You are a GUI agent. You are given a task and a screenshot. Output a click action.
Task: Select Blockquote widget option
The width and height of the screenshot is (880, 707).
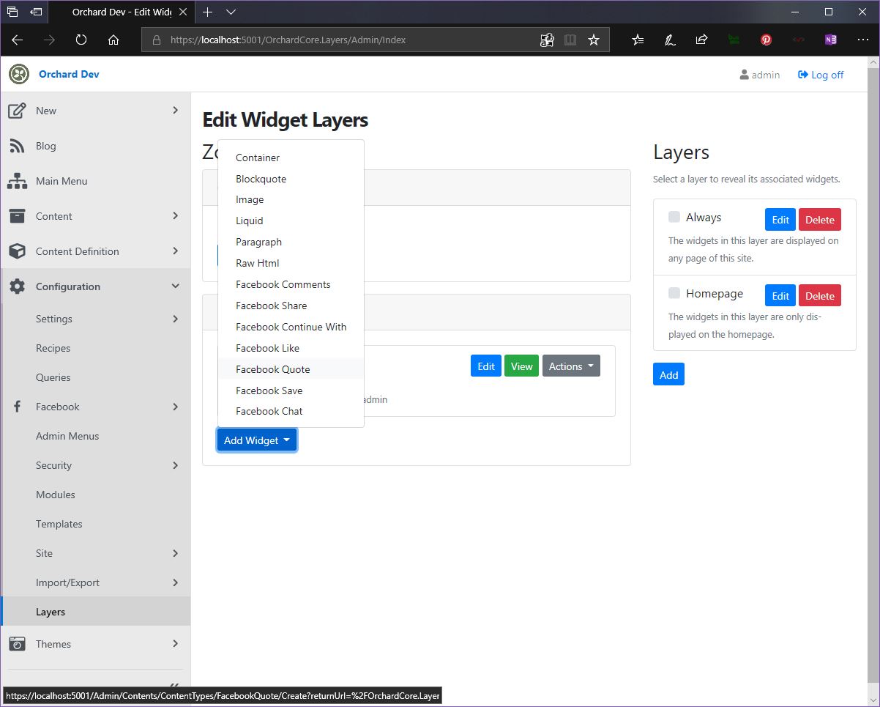click(x=291, y=179)
